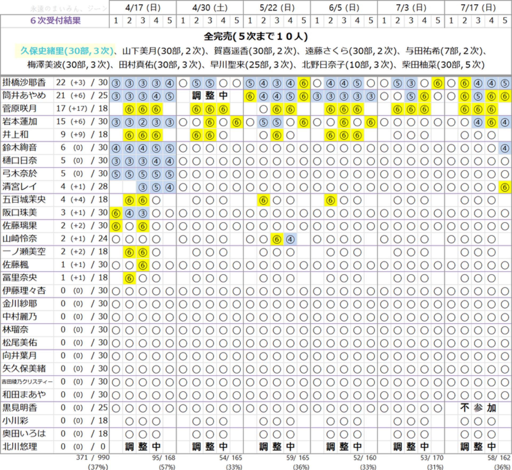Click the yellow ⑥ in 佐藤楓's row
This screenshot has height=470, width=512.
click(143, 266)
